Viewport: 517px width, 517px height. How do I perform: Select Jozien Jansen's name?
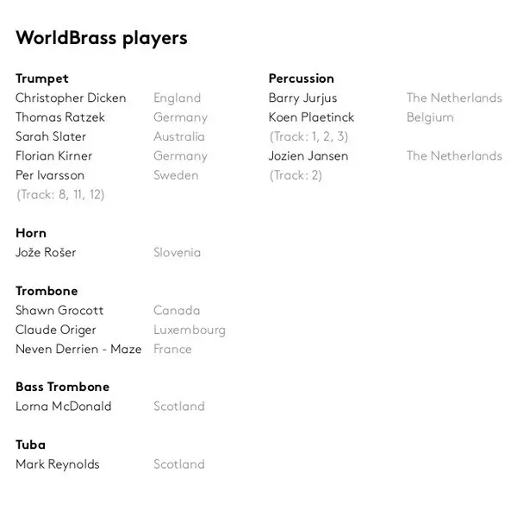coord(308,156)
